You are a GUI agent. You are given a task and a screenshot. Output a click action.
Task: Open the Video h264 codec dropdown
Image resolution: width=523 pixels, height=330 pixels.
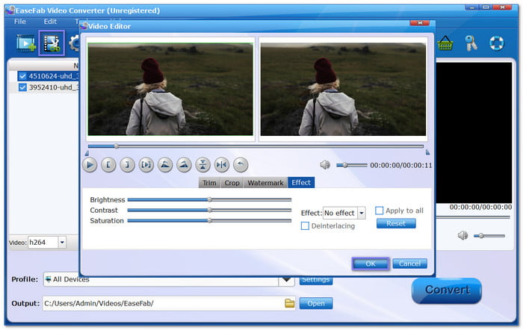point(46,243)
